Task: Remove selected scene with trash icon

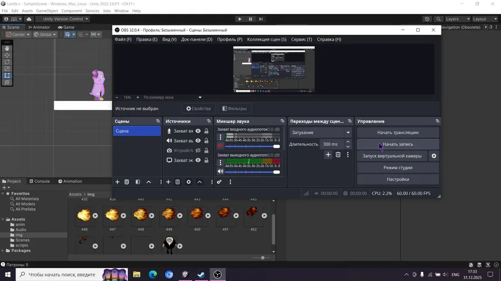Action: click(126, 182)
